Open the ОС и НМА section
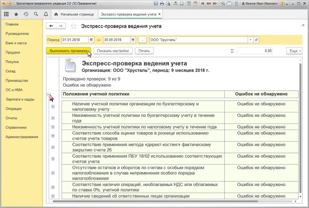 (x=14, y=90)
